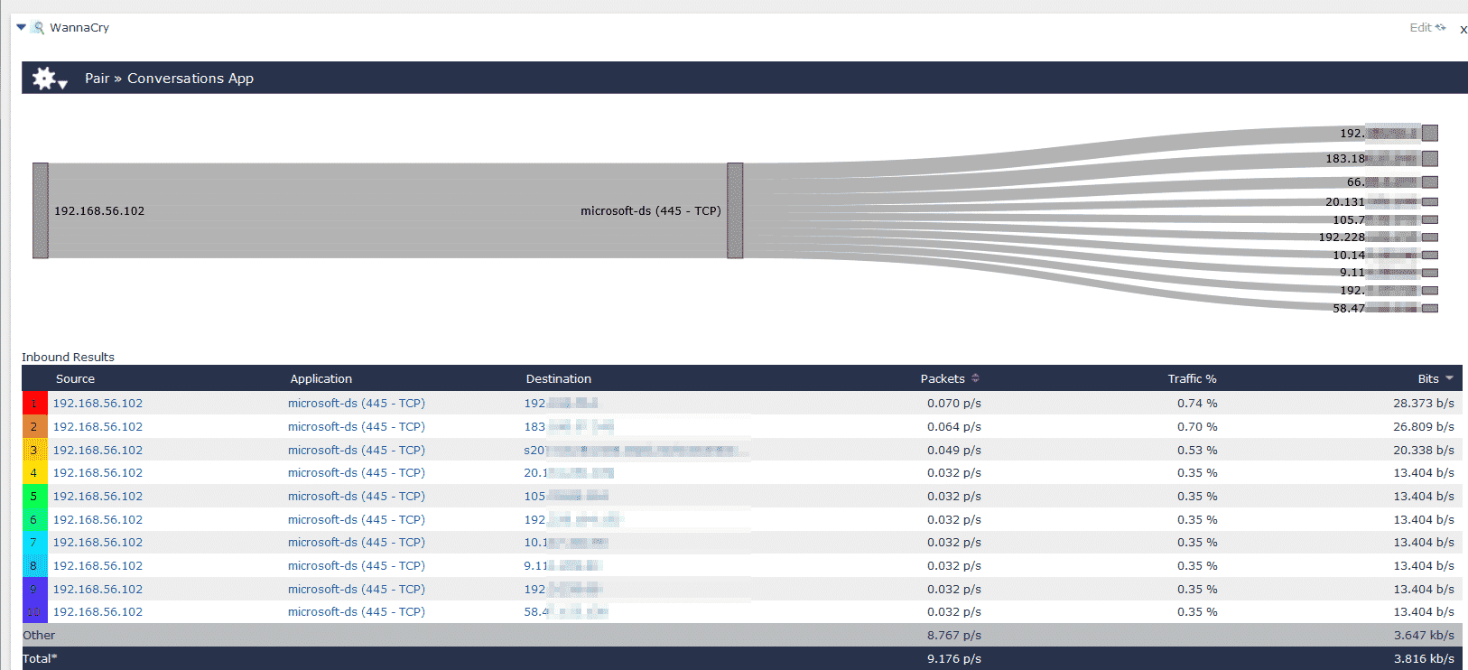Click the Packets column sort arrows
Screen dimensions: 1468x670
[x=975, y=378]
